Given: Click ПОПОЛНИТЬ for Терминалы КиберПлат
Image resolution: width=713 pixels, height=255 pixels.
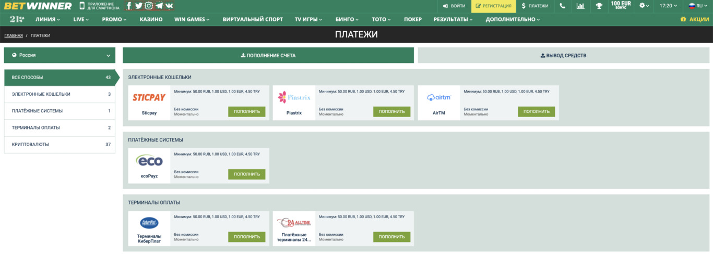Looking at the screenshot, I should pyautogui.click(x=247, y=237).
